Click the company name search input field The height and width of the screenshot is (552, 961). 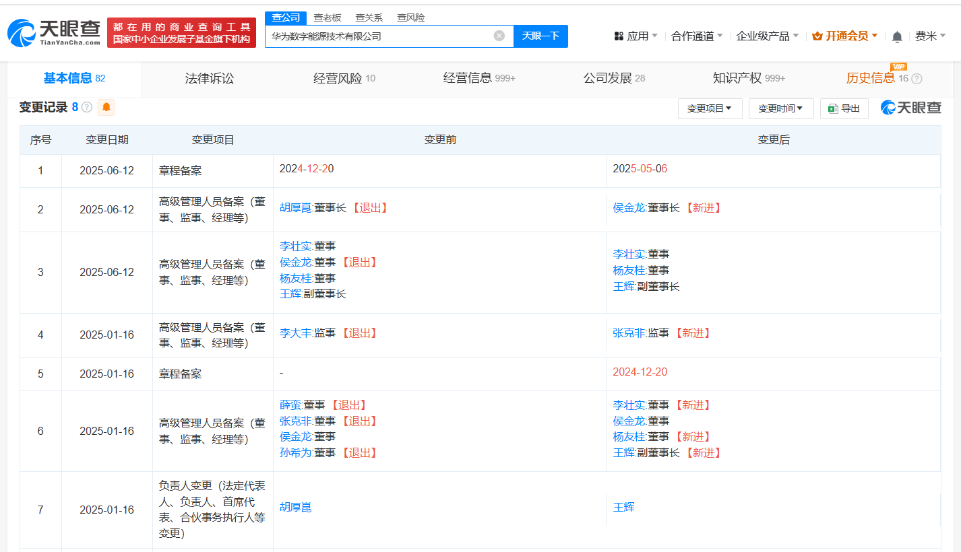coord(377,36)
